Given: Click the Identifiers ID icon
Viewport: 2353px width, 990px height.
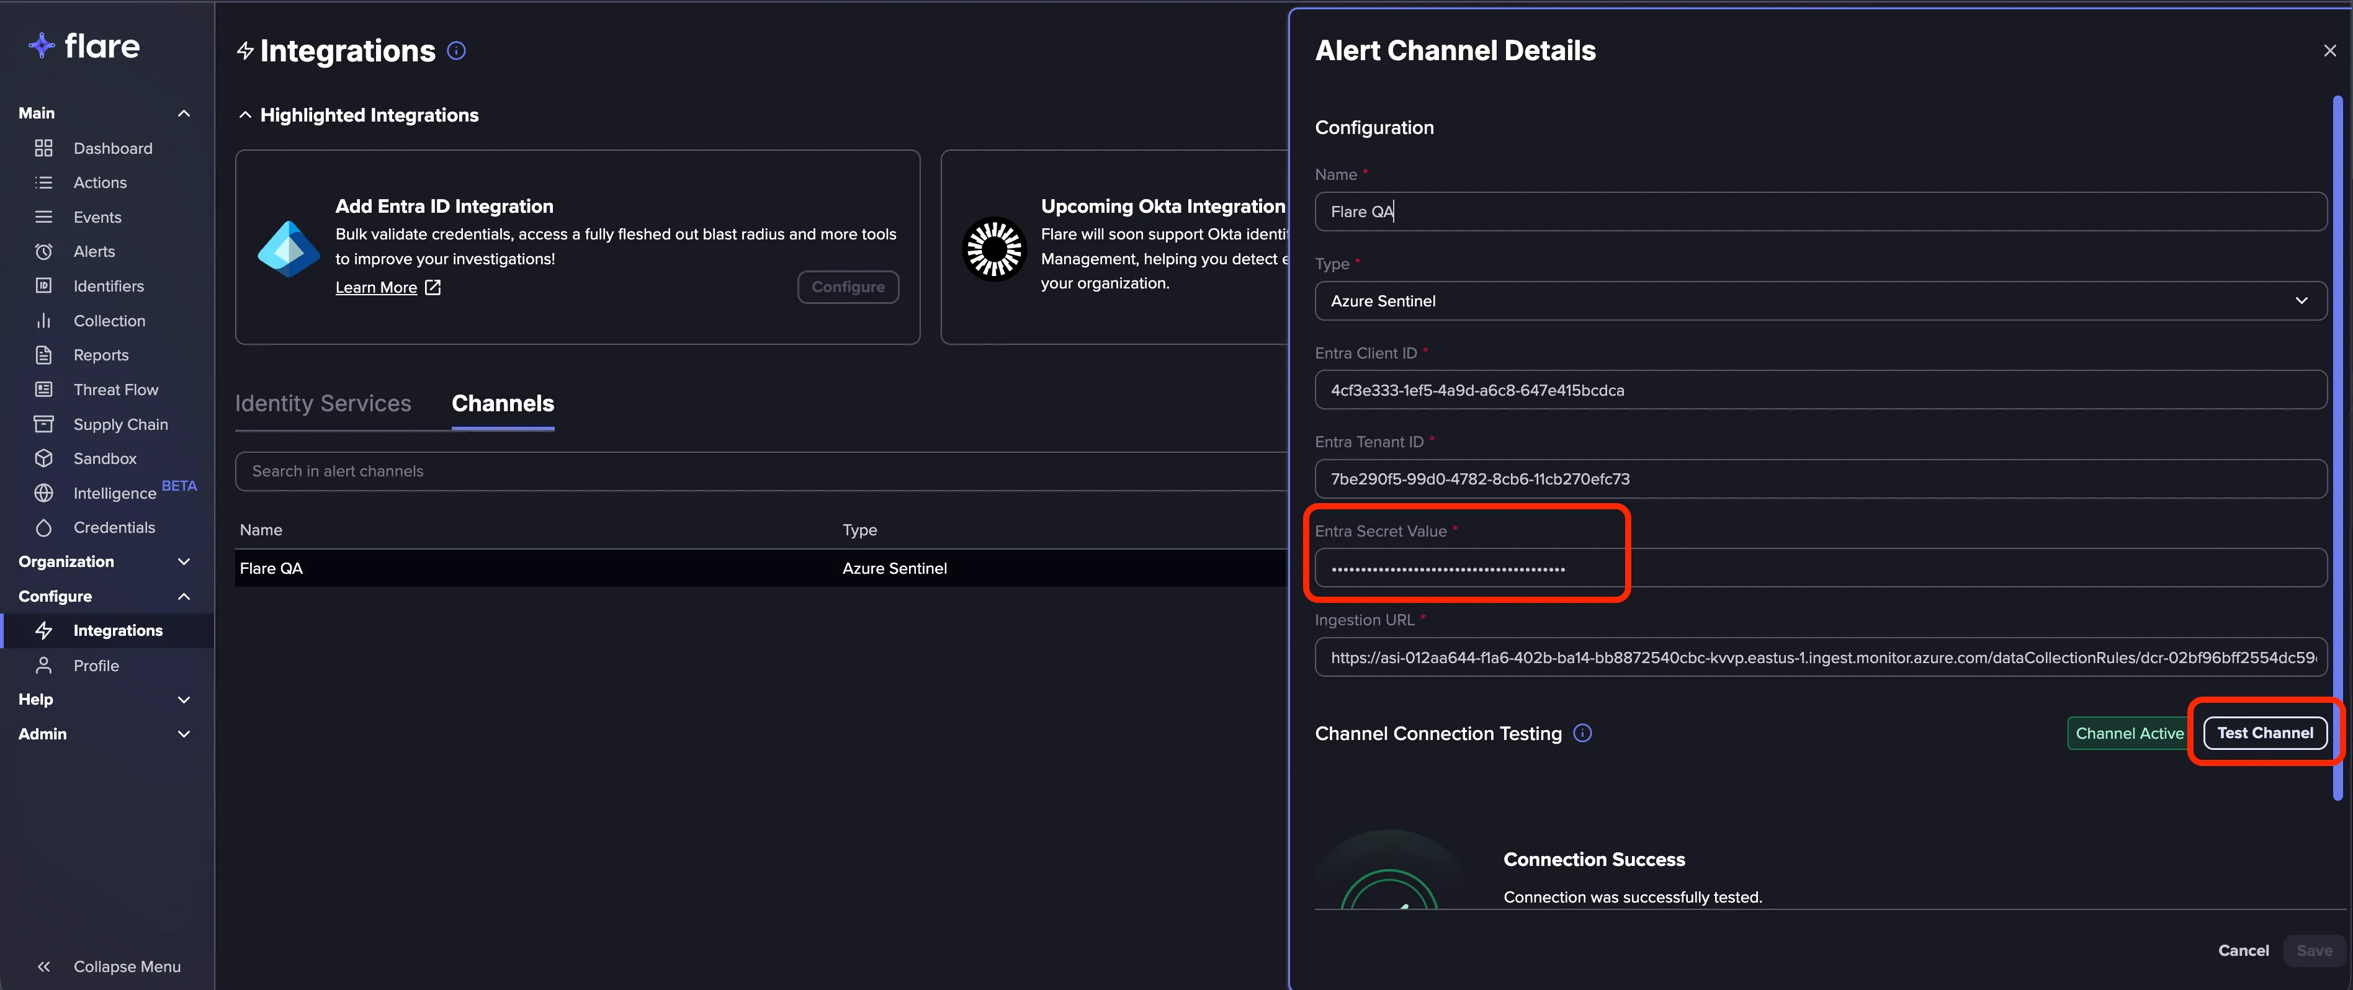Looking at the screenshot, I should (43, 286).
